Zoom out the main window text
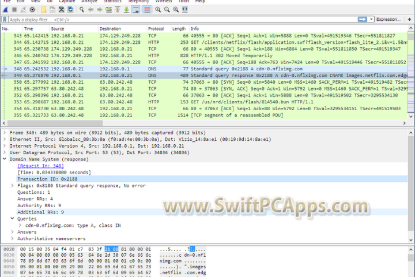 (x=167, y=10)
